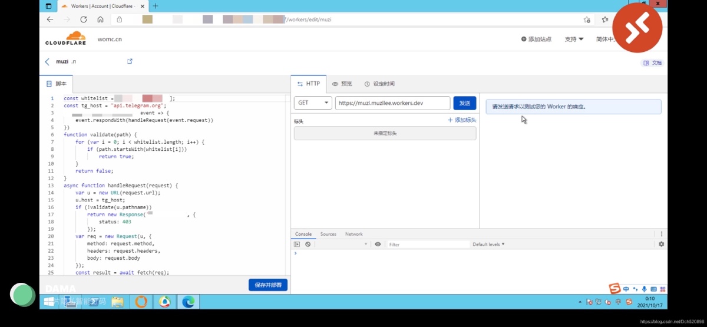Open File Explorer from the taskbar

[x=117, y=302]
